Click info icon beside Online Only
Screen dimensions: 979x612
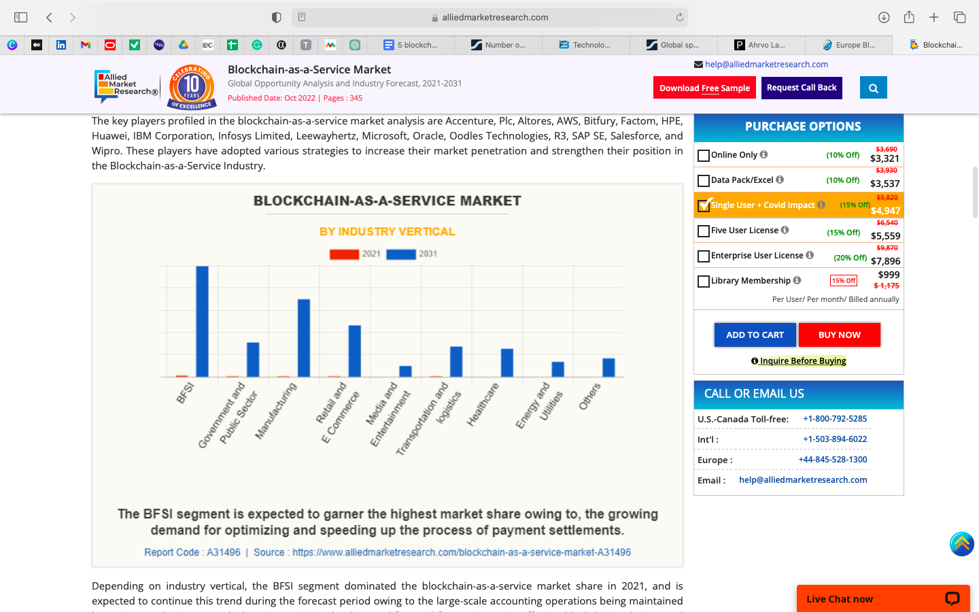(763, 154)
